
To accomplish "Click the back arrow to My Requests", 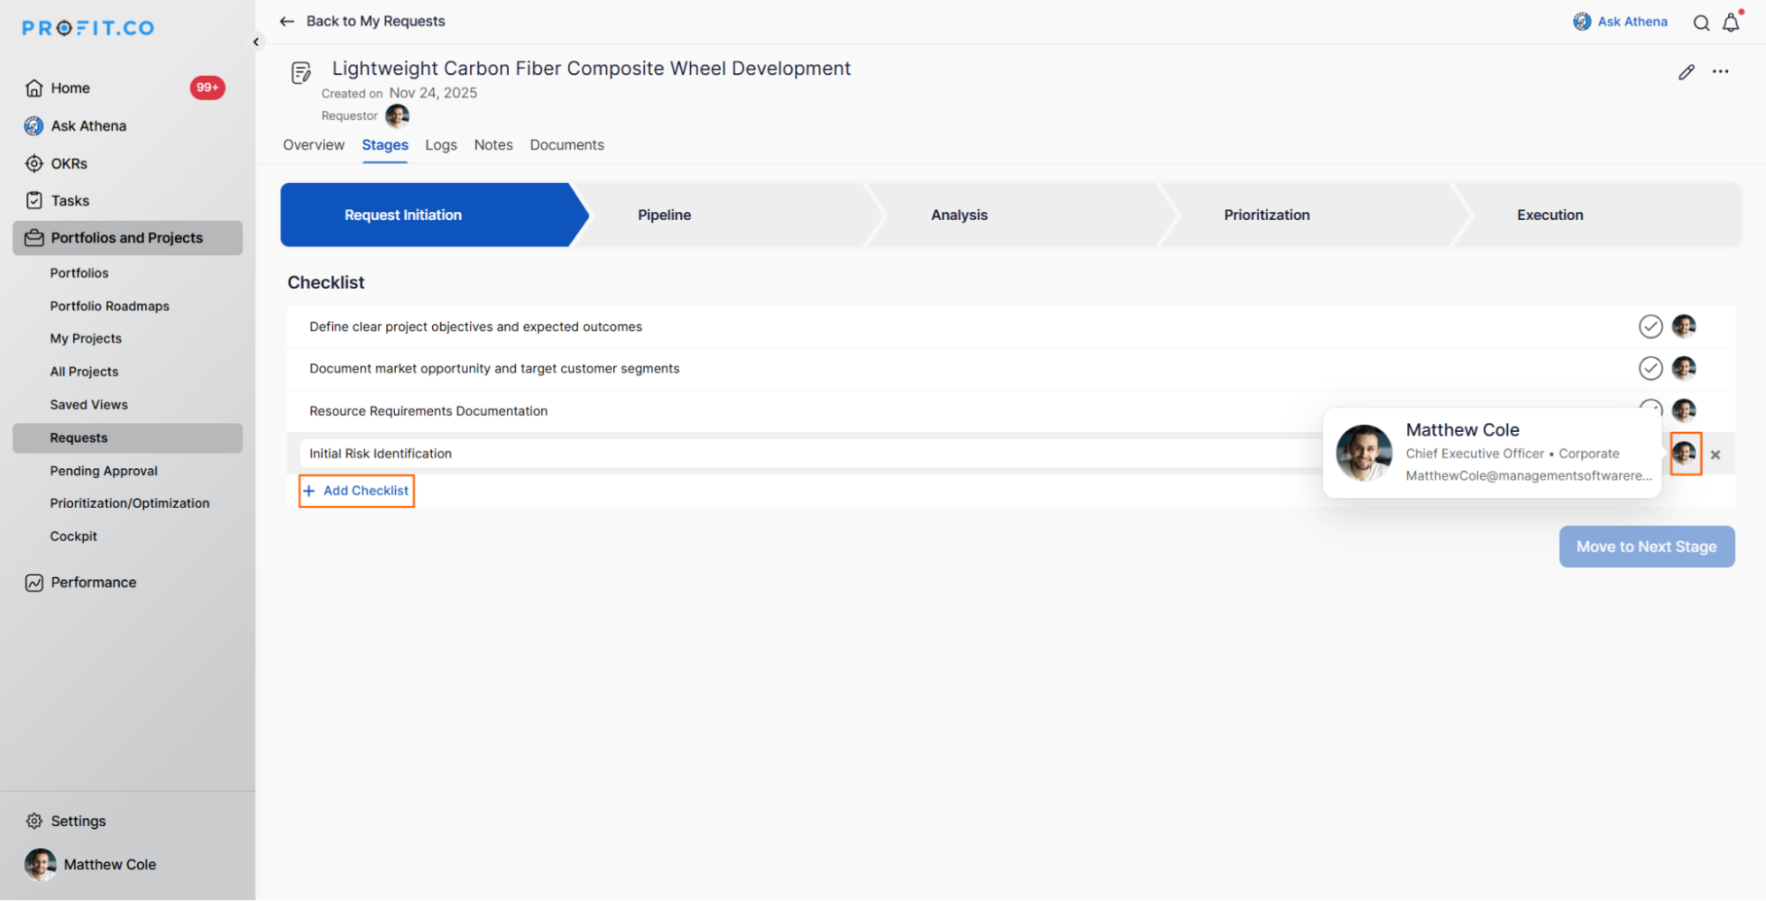I will click(x=287, y=21).
